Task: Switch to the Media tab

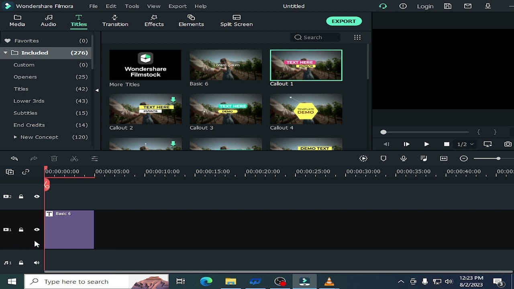Action: 17,21
